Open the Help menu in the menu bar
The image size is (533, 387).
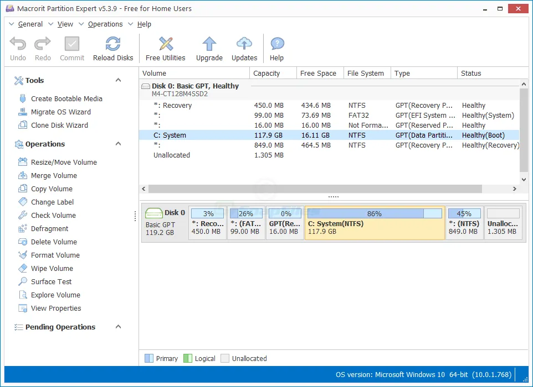point(144,24)
